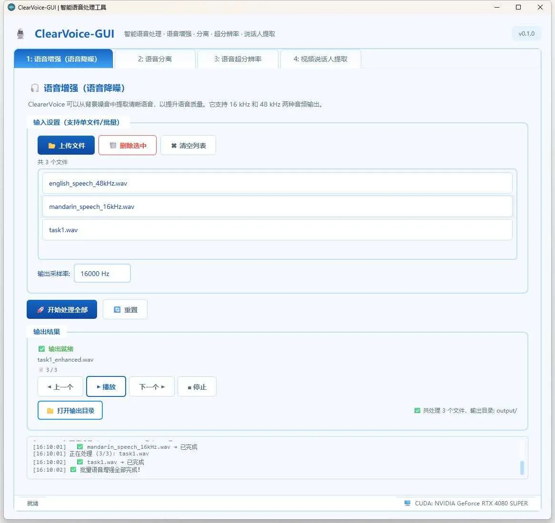The width and height of the screenshot is (555, 523).
Task: Select english_speech_48kHz.wav in the file list
Action: point(277,183)
